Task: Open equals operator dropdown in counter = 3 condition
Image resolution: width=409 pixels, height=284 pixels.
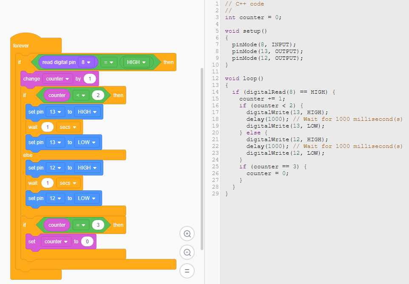Action: coord(81,225)
